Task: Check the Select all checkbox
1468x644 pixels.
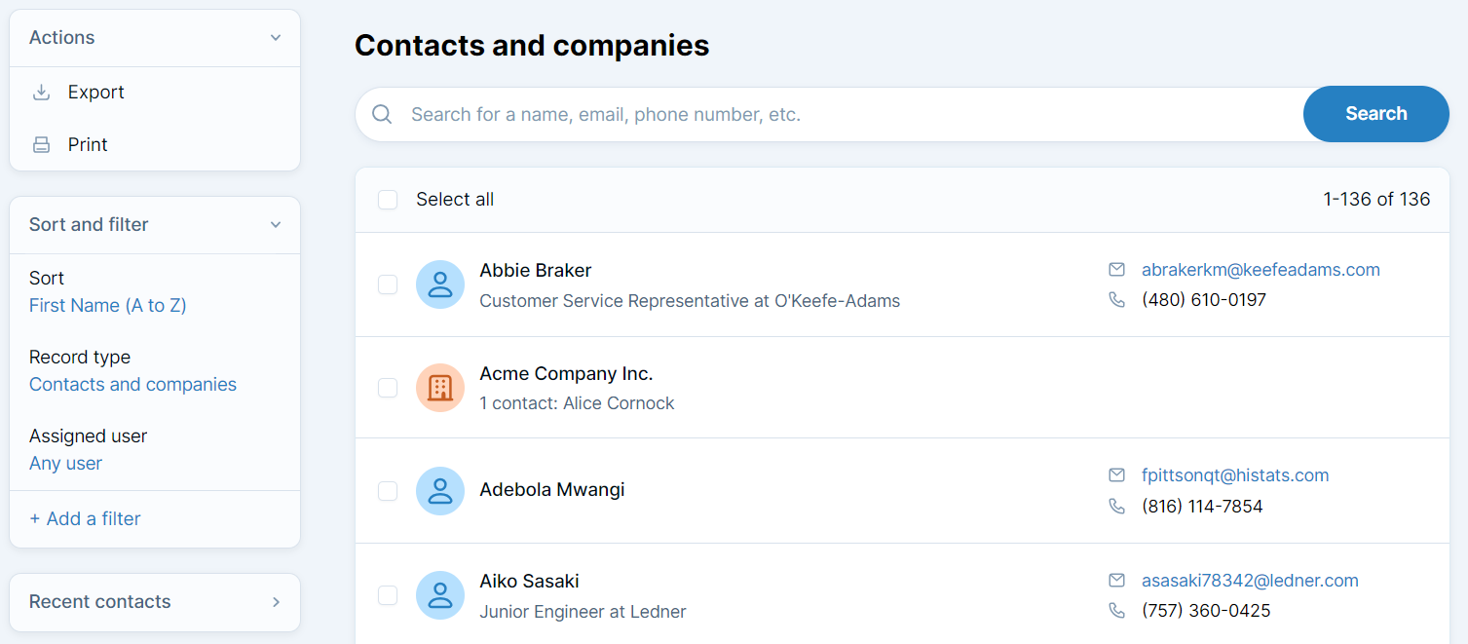Action: (x=388, y=200)
